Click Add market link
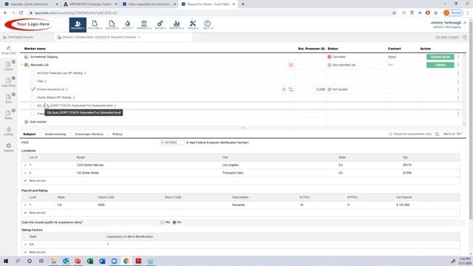 coord(35,122)
